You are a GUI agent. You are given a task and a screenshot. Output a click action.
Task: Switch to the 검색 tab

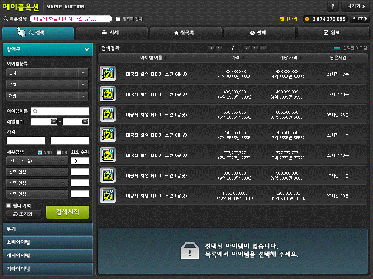pos(38,33)
